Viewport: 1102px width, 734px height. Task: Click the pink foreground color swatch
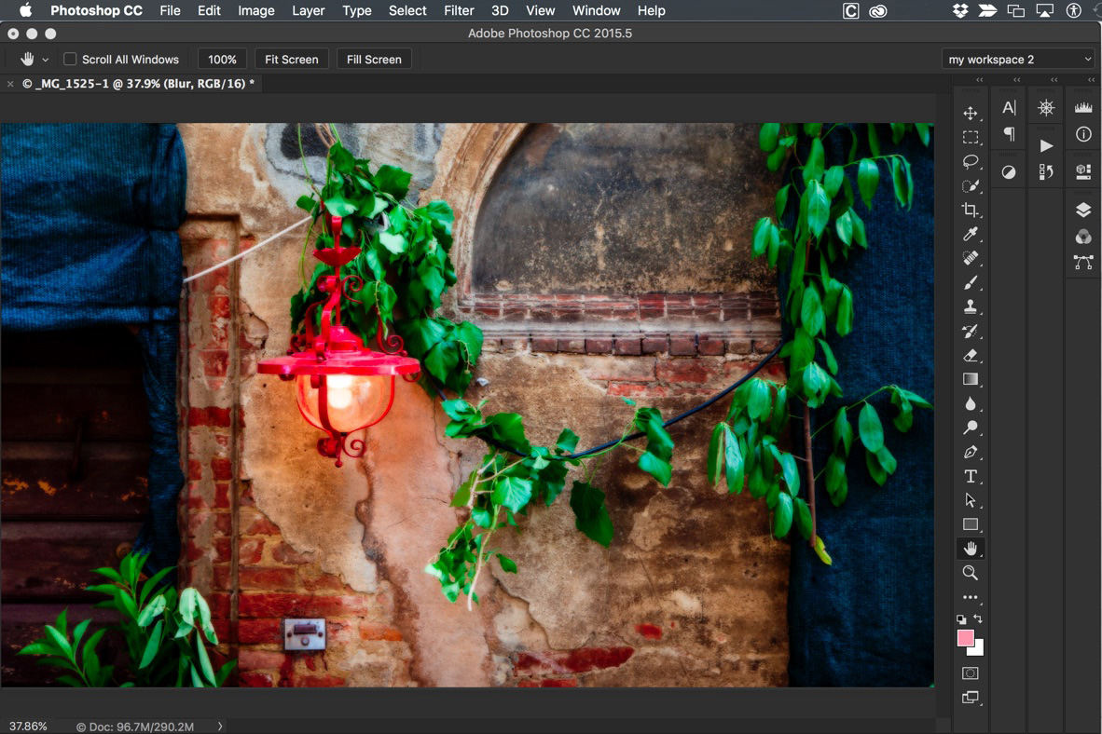click(965, 638)
